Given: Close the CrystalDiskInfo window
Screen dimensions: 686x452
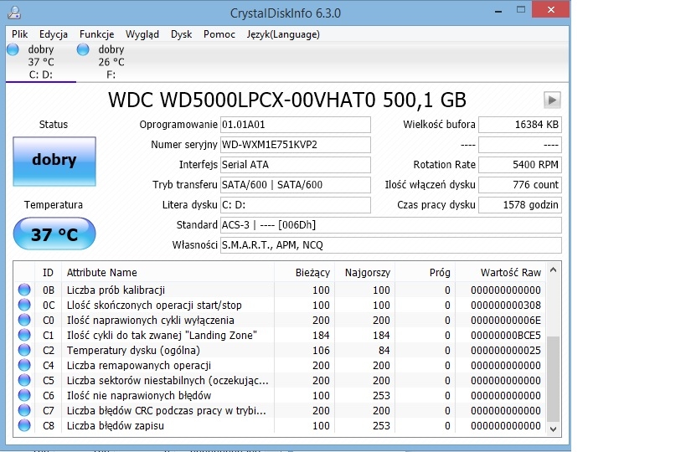Looking at the screenshot, I should 551,9.
